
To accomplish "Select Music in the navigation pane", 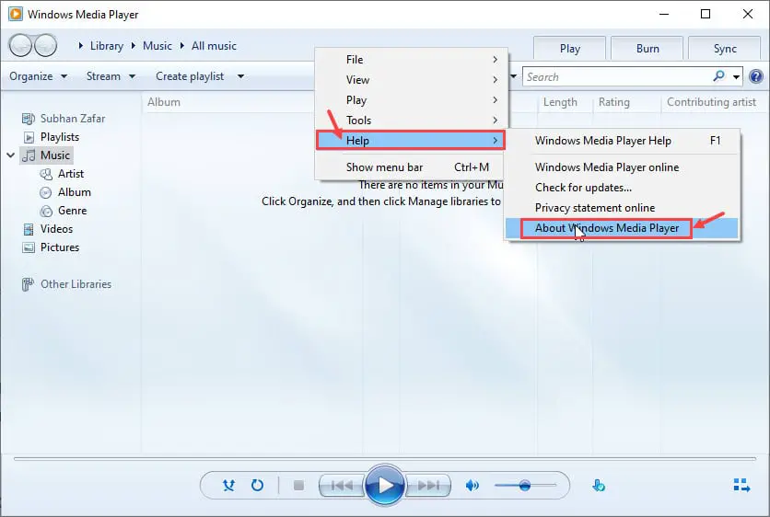I will click(x=47, y=155).
